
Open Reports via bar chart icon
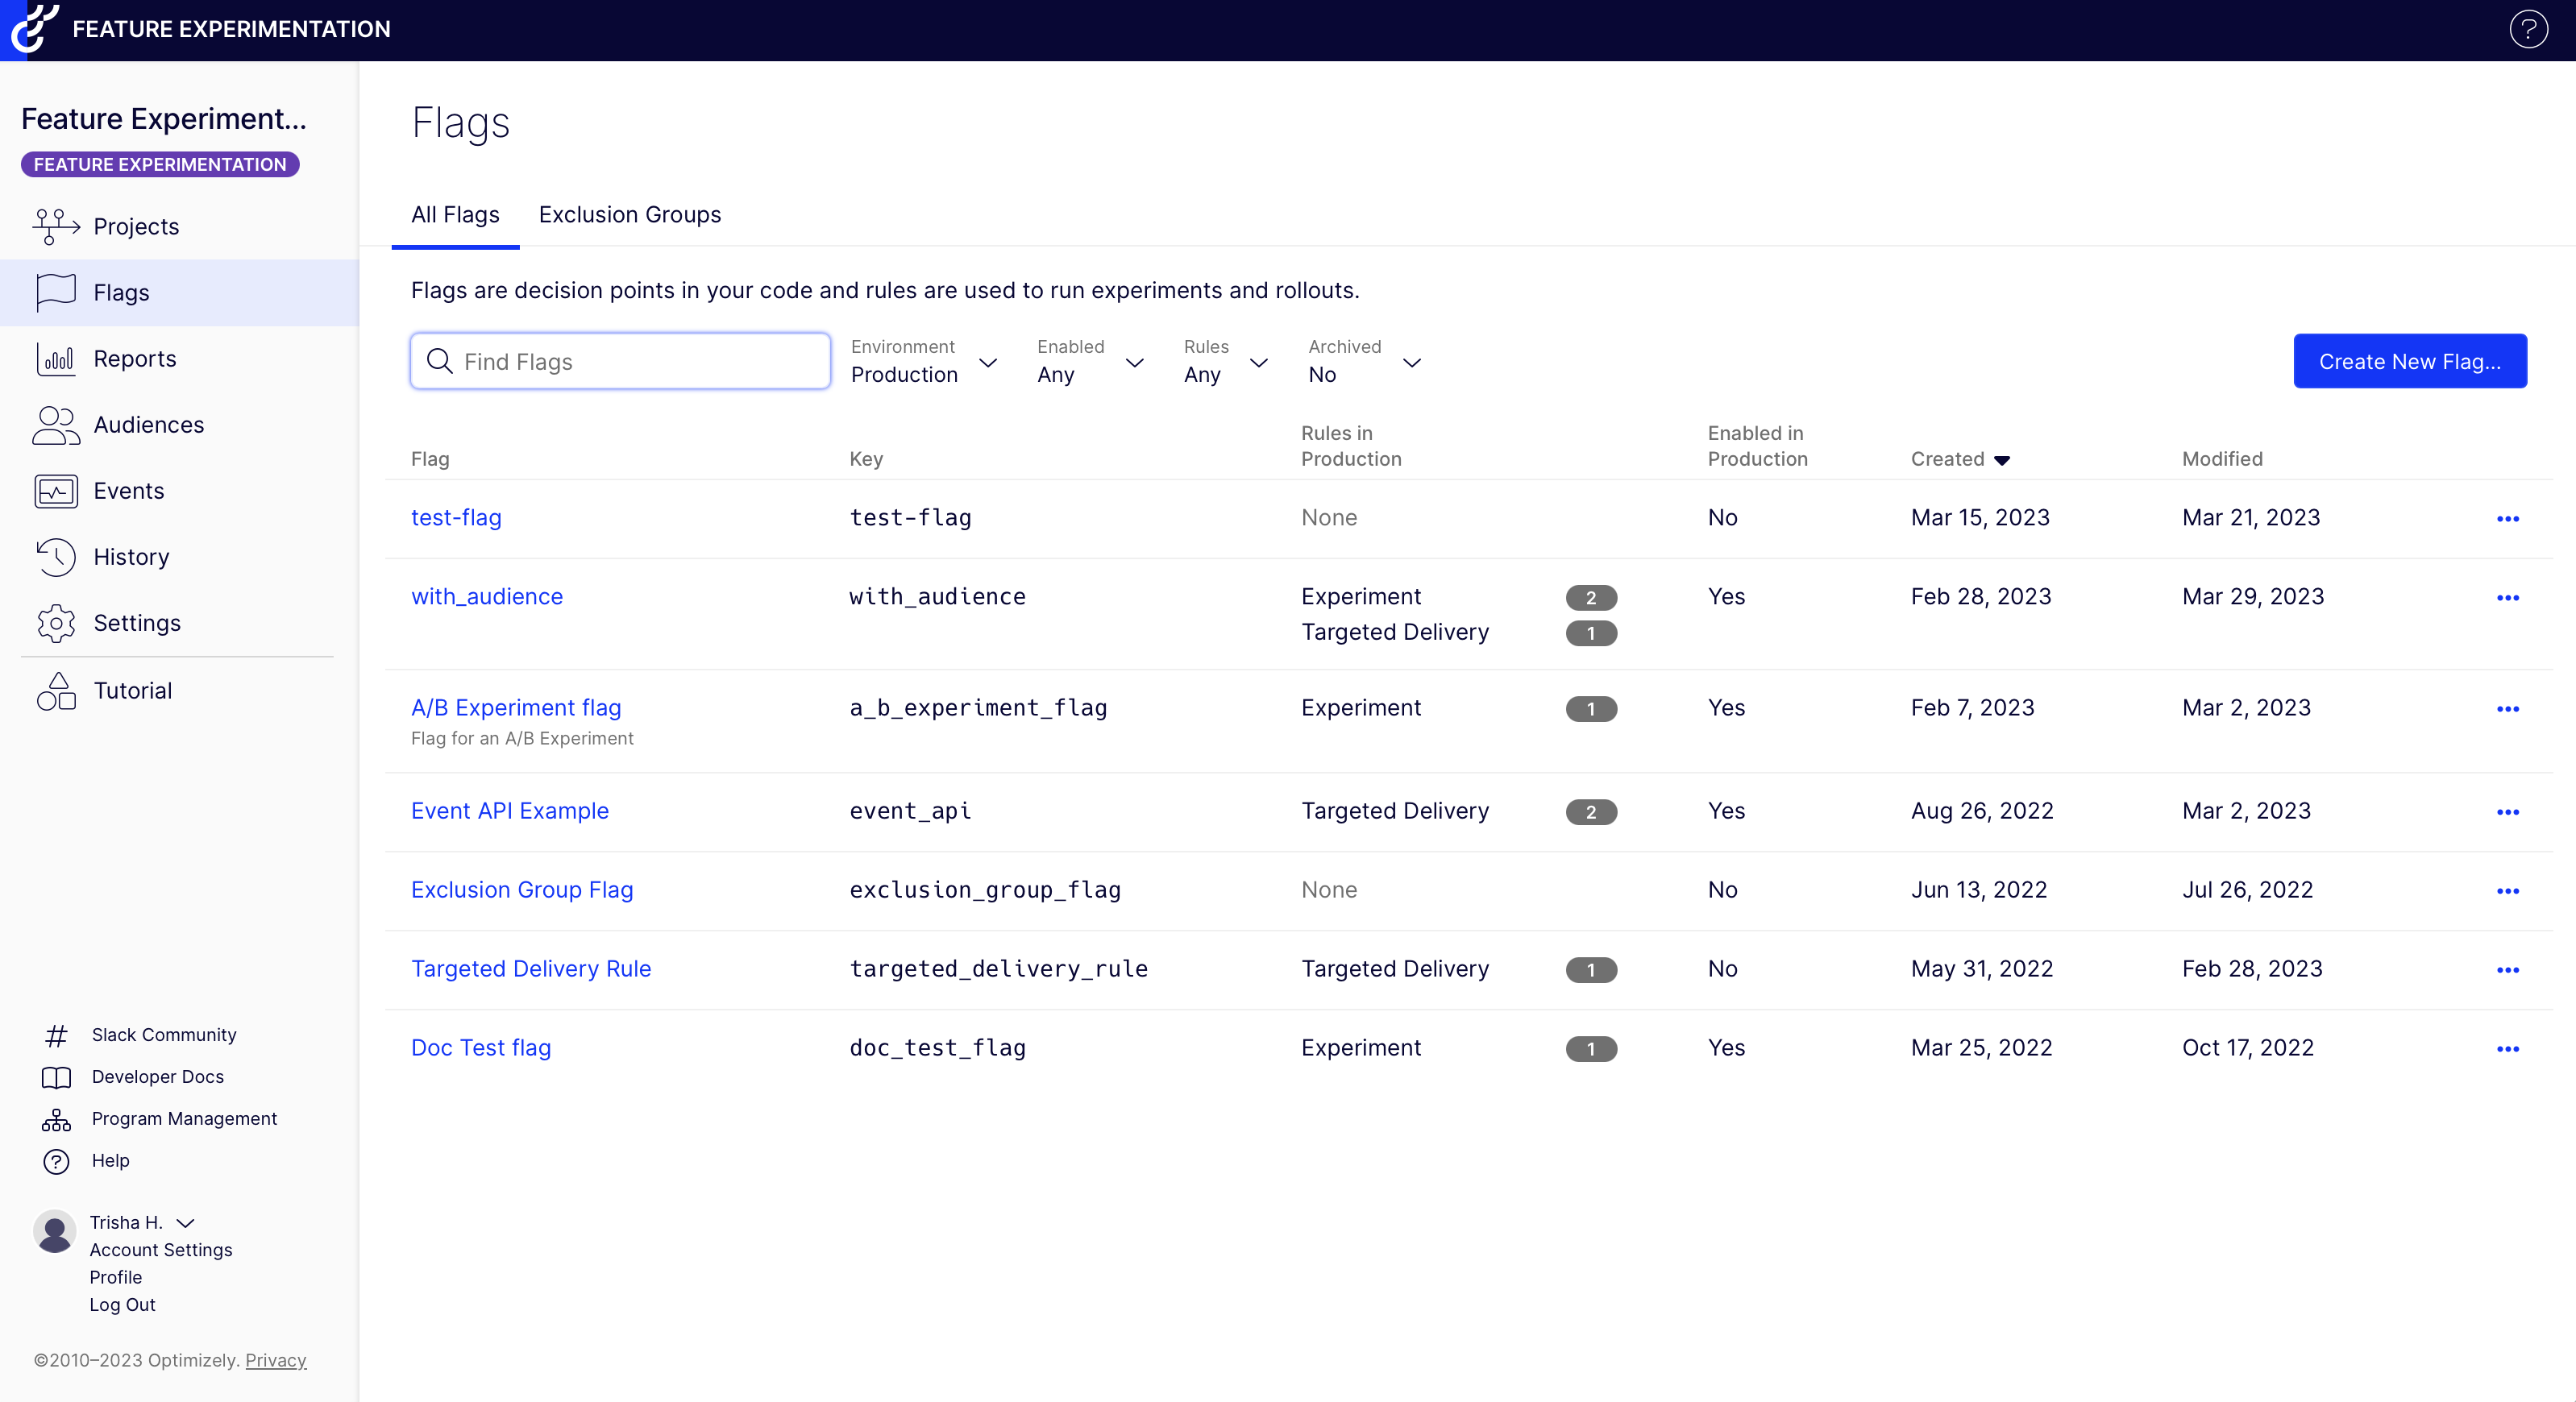(x=56, y=359)
